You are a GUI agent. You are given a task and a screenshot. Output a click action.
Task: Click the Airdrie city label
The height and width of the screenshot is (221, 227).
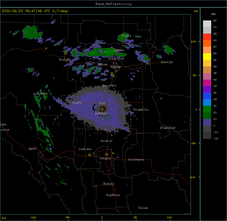[106, 141]
